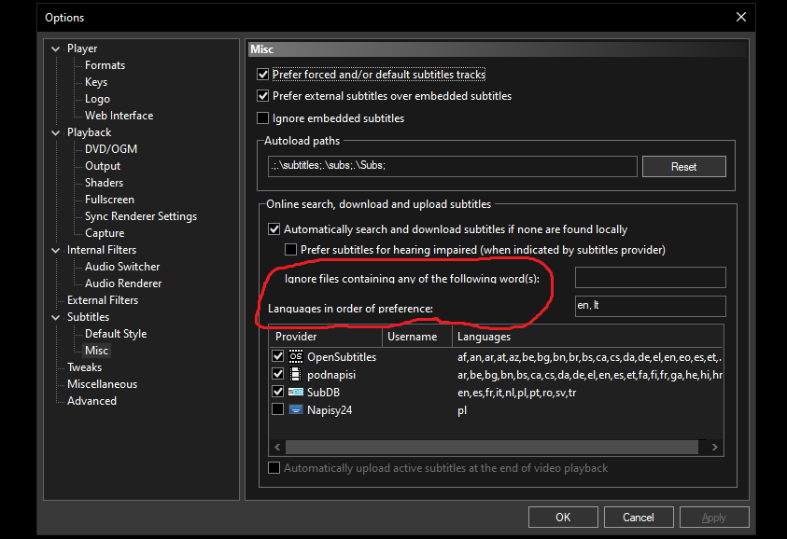Uncheck "Prefer forced and/or default subtitles tracks"
This screenshot has width=787, height=539.
coord(263,75)
